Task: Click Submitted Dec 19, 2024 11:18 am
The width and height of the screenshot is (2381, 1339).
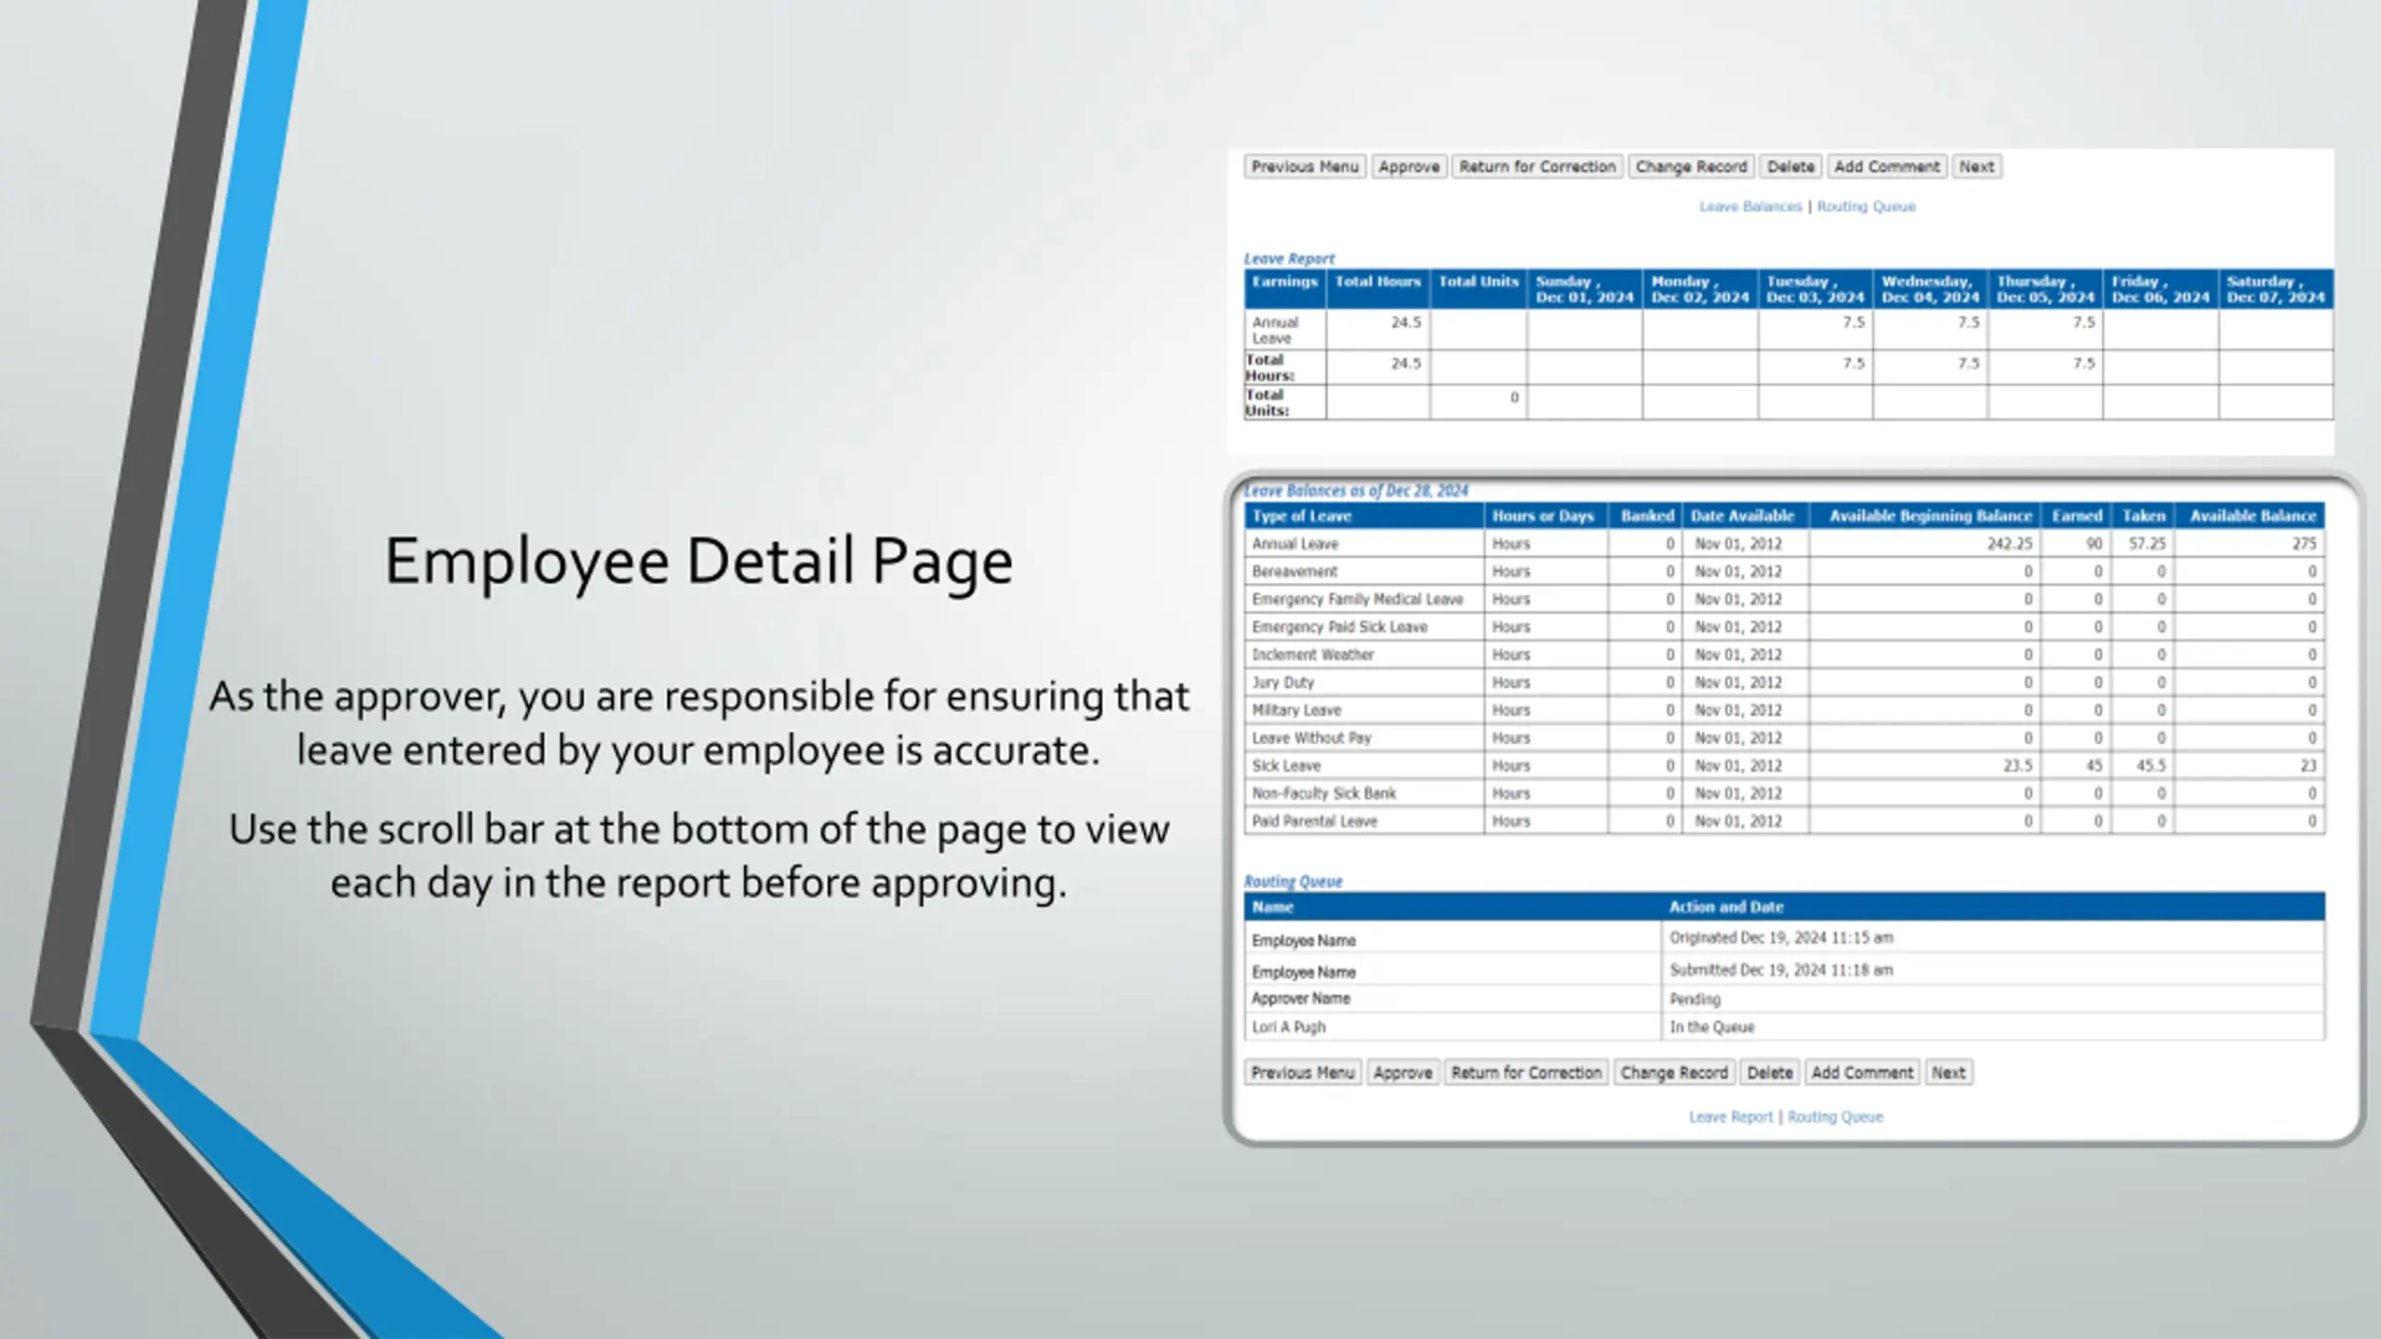Action: click(x=1781, y=970)
